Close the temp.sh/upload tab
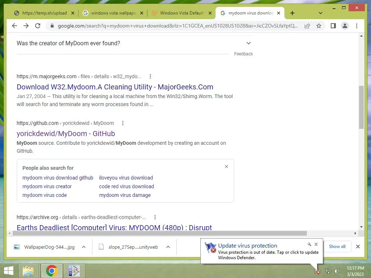This screenshot has height=278, width=371. pos(73,13)
